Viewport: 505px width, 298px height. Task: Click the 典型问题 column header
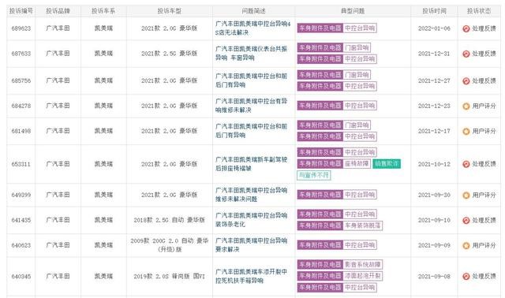pos(353,11)
